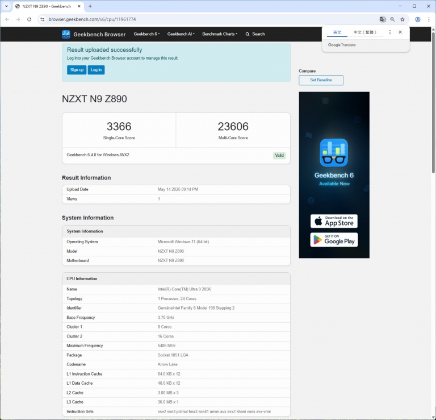
Task: Click the Geekbench Browser brand text
Action: tap(99, 35)
